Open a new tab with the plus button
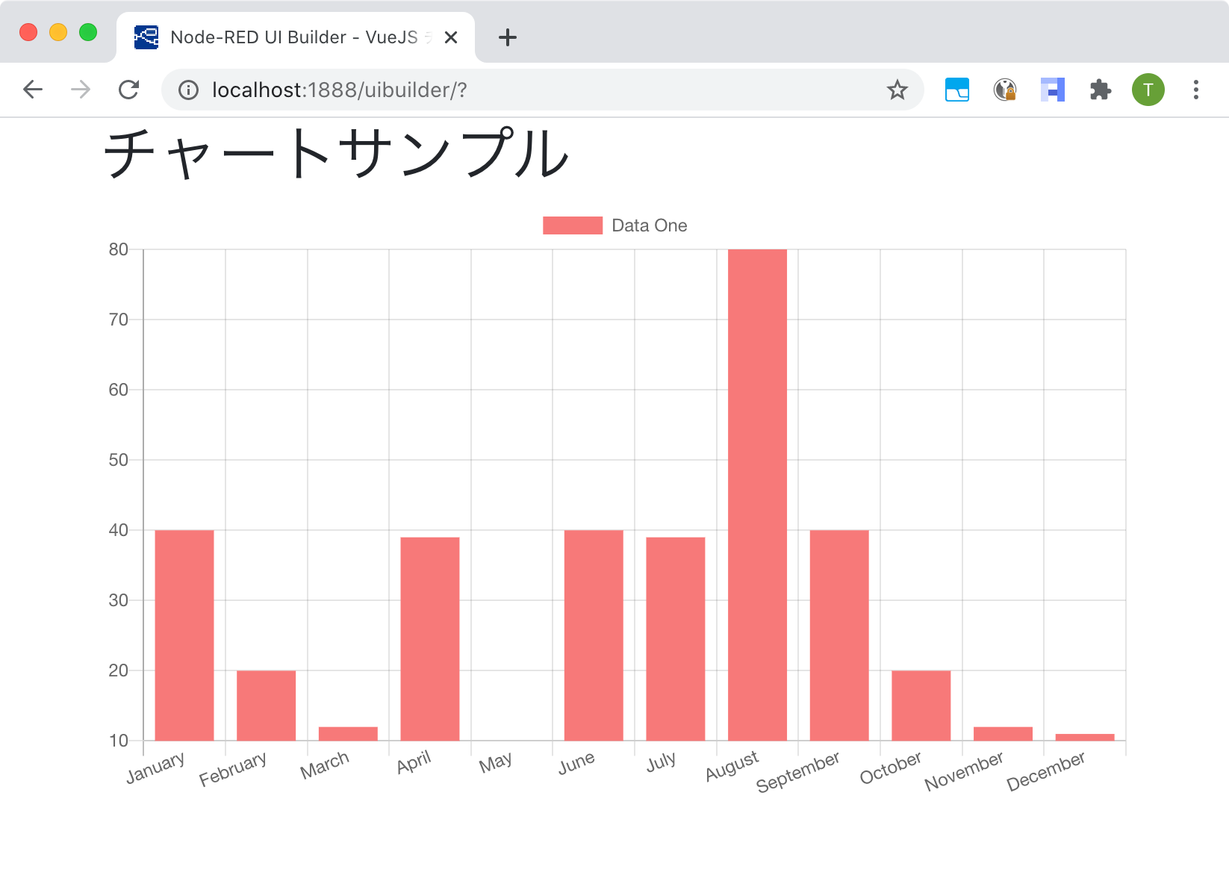 (x=508, y=37)
